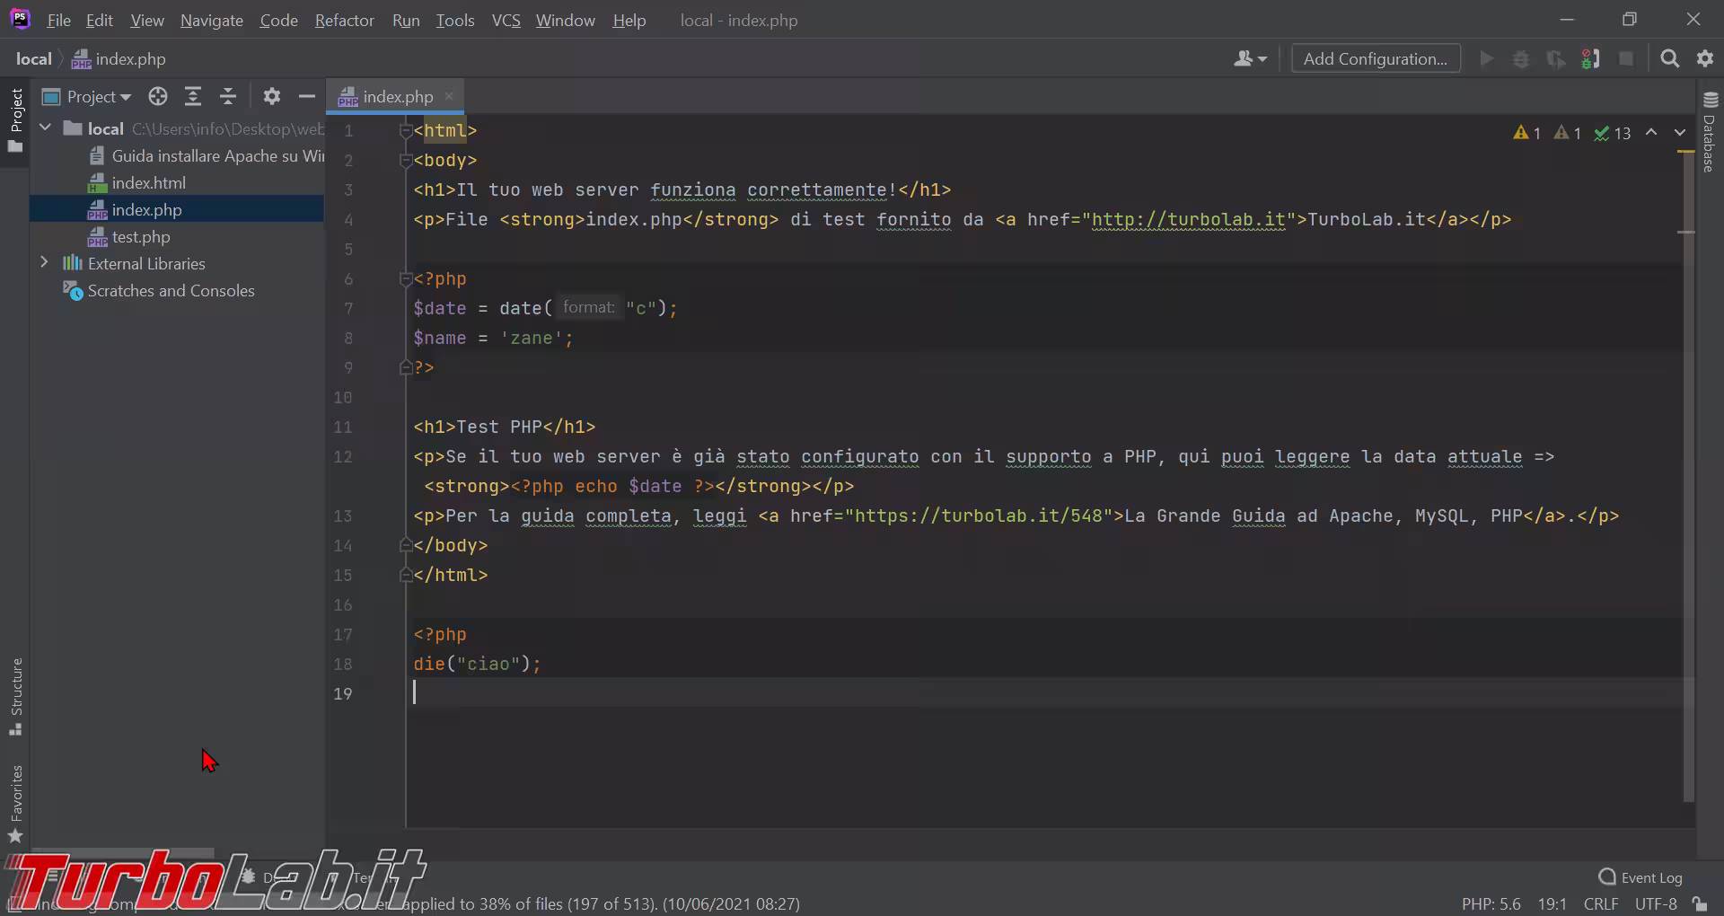Image resolution: width=1724 pixels, height=916 pixels.
Task: Click the Expand All icon in Project panel
Action: point(193,96)
